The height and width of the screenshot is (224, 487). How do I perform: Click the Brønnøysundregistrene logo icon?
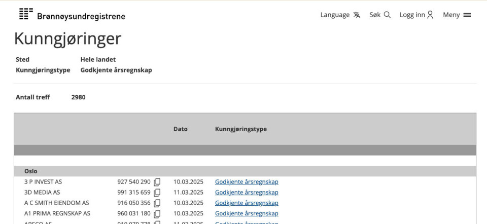tap(26, 14)
